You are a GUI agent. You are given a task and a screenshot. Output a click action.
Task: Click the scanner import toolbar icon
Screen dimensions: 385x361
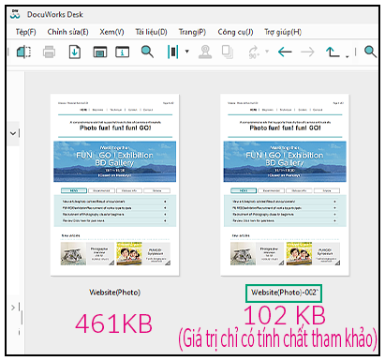pos(23,52)
